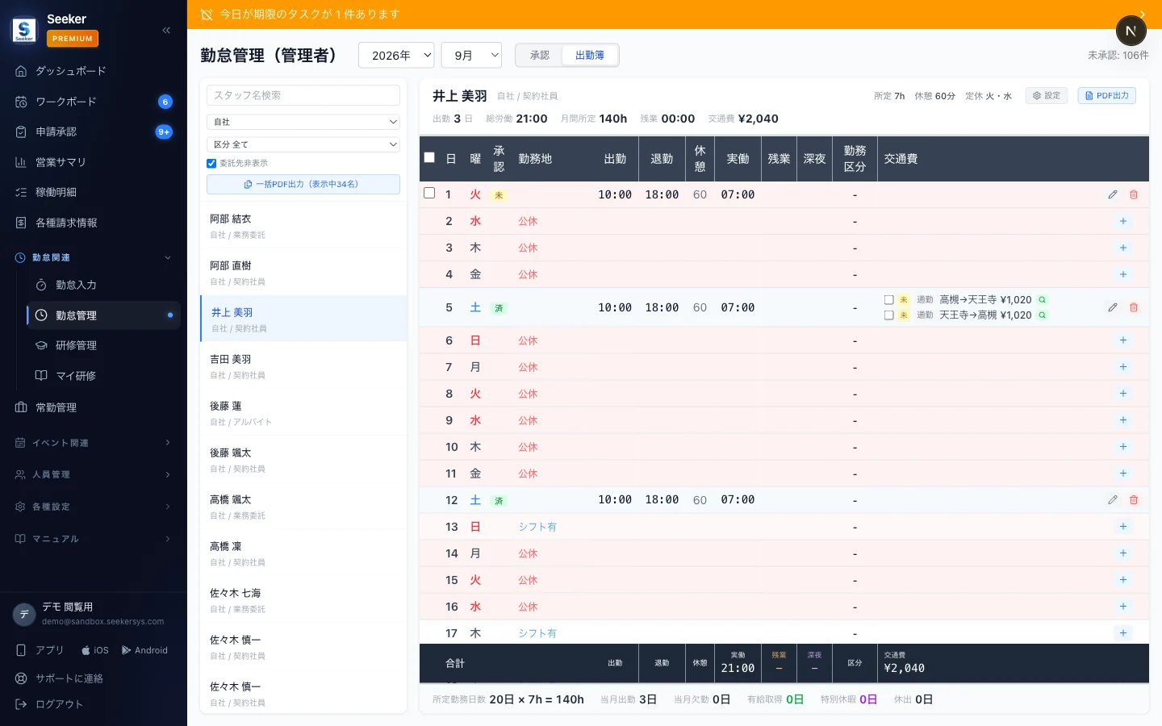Open the 自社 company filter dropdown
Image resolution: width=1162 pixels, height=726 pixels.
pyautogui.click(x=303, y=122)
